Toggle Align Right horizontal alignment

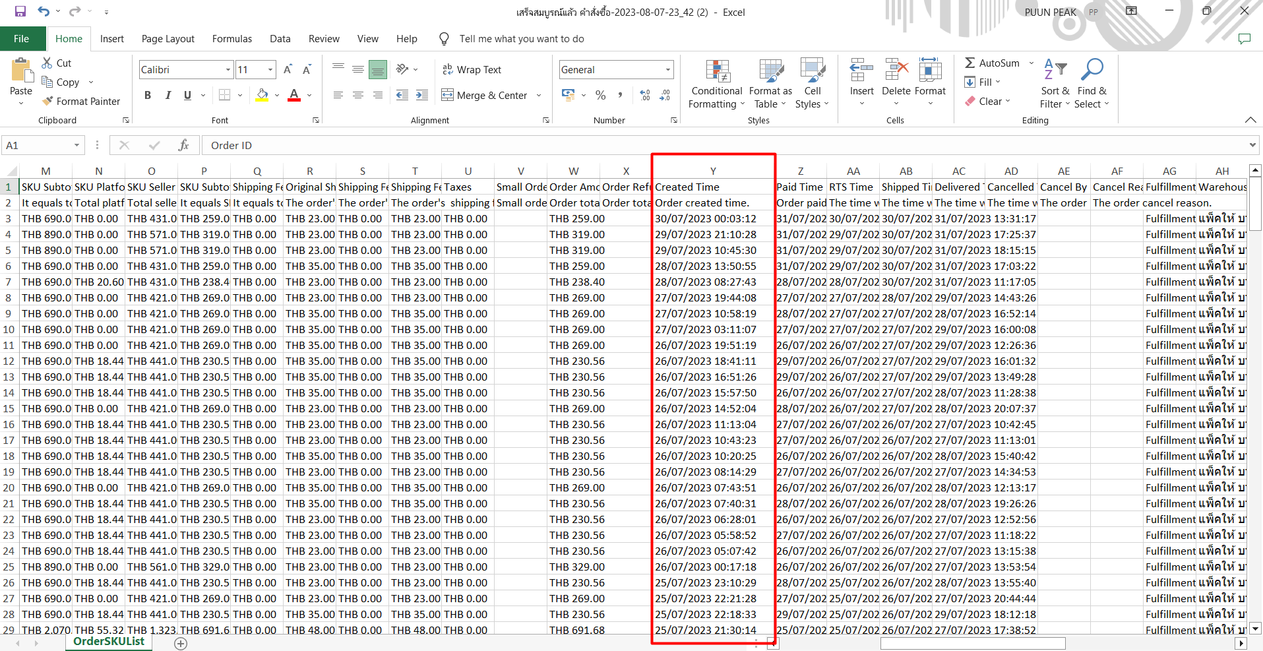coord(378,95)
